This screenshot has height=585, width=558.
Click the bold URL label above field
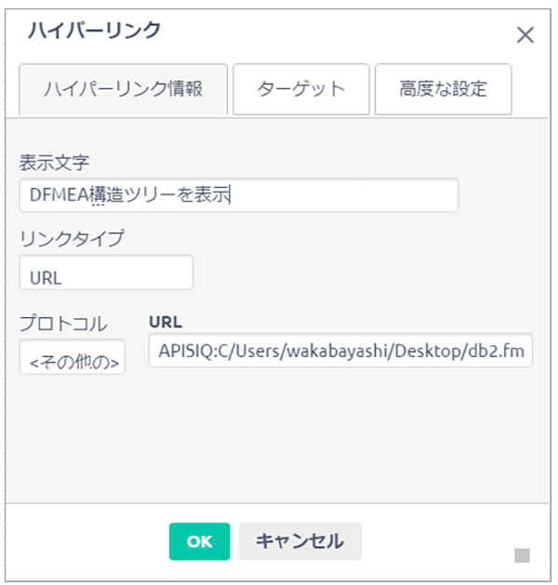click(166, 322)
